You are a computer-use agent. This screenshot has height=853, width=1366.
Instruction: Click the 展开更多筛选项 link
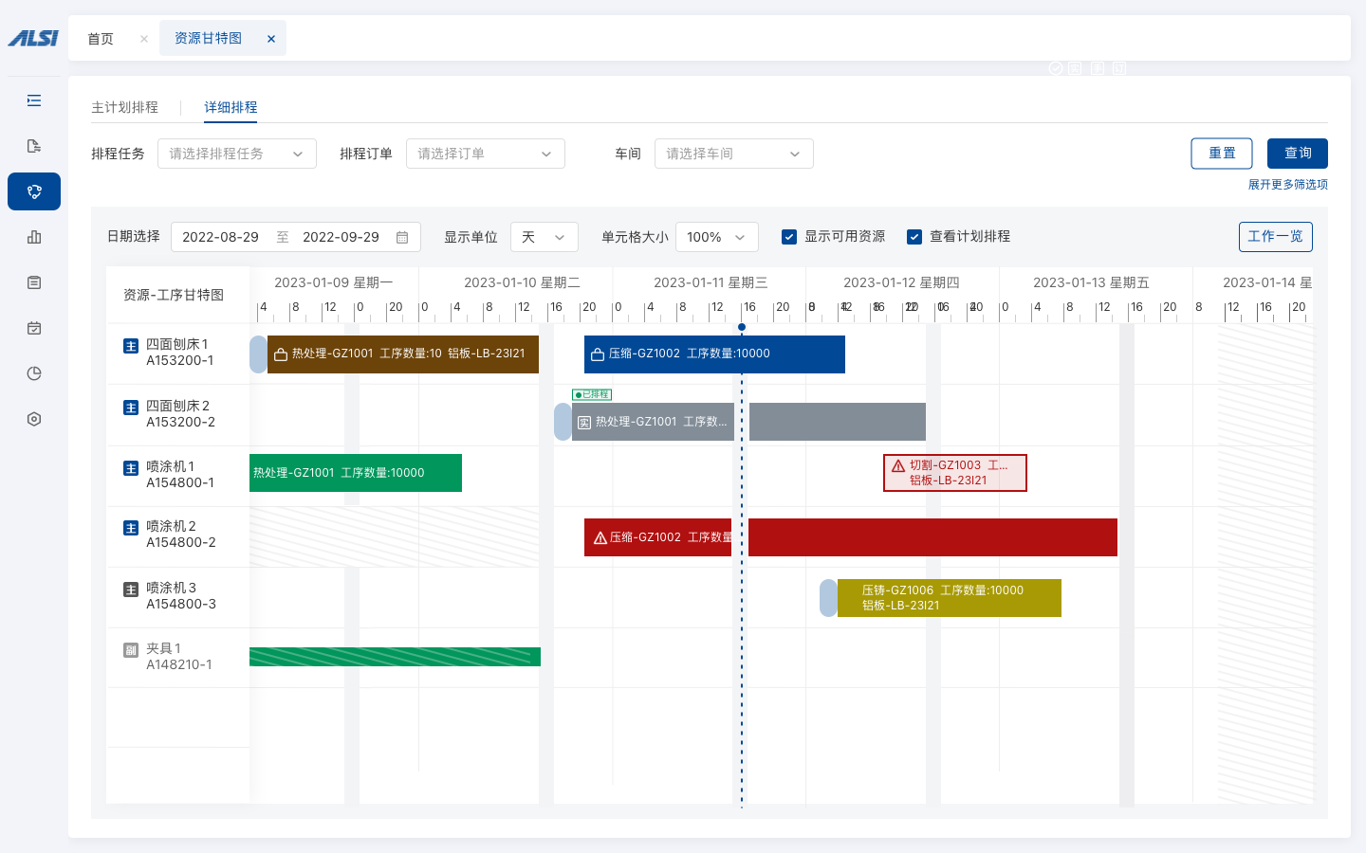tap(1287, 185)
